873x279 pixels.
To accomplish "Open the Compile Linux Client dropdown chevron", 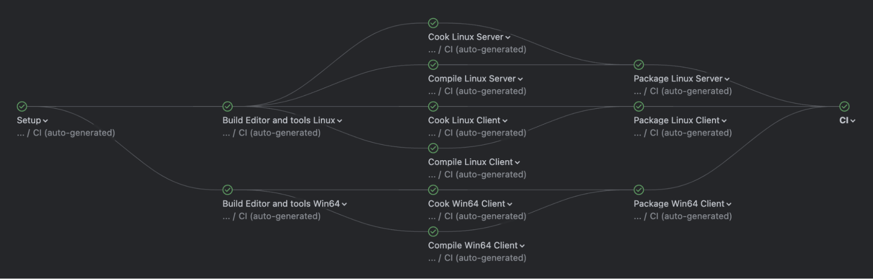I will [x=518, y=163].
